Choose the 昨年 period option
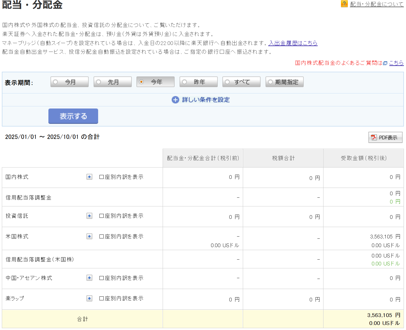406x330 pixels. click(185, 82)
